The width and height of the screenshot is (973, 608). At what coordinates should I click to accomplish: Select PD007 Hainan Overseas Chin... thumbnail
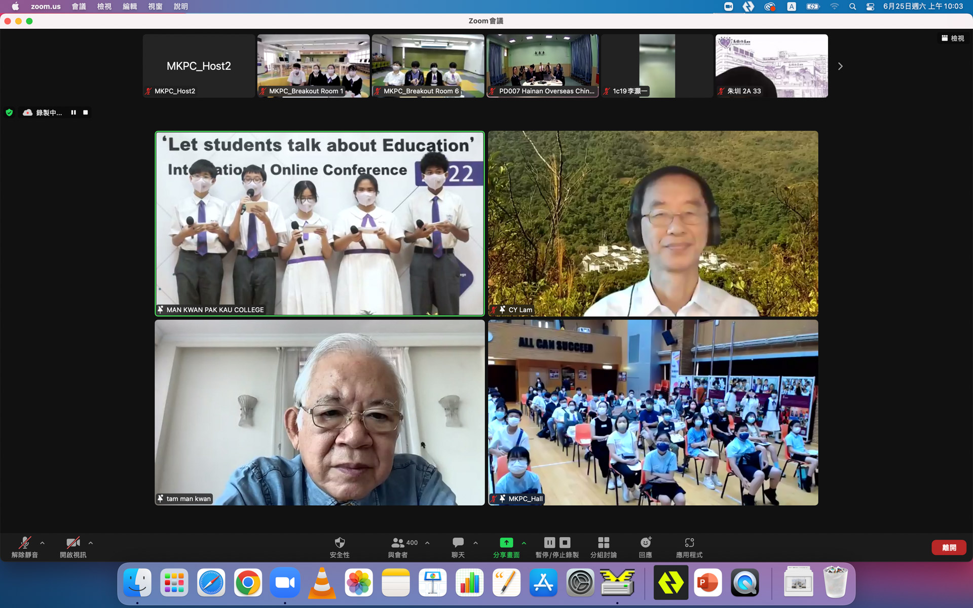542,66
